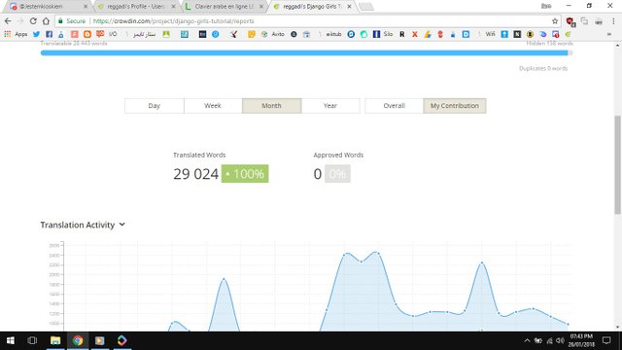
Task: Open Chrome's three-dot menu
Action: point(613,21)
